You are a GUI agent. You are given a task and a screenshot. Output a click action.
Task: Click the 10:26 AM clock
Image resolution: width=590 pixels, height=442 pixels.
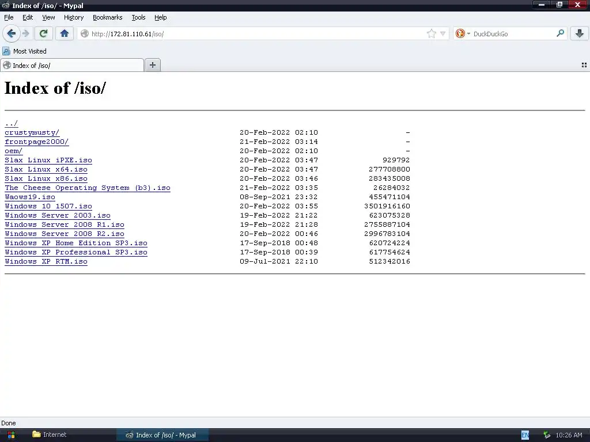(569, 435)
